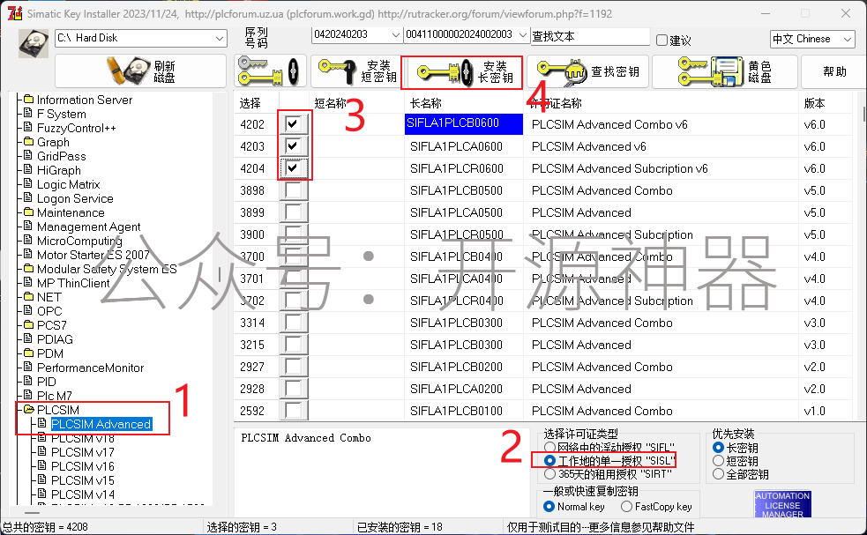Screen dimensions: 867x535
Task: Select Management Agent in the tree
Action: (88, 227)
